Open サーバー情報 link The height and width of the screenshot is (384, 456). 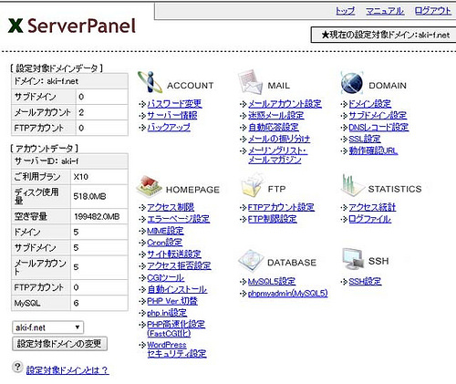tap(172, 116)
